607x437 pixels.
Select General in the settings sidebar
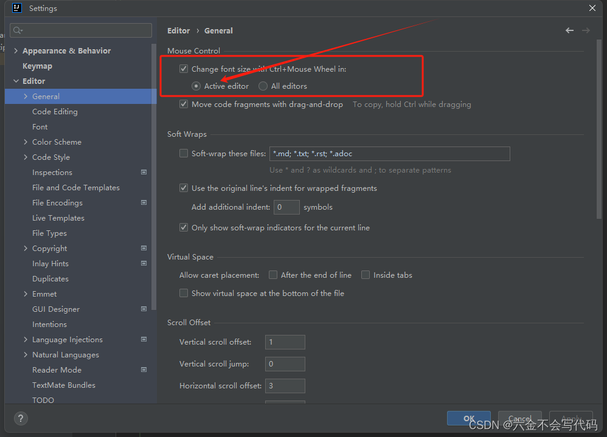(x=46, y=96)
